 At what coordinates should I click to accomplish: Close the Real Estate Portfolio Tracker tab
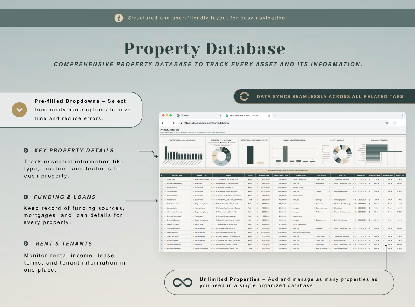point(269,116)
